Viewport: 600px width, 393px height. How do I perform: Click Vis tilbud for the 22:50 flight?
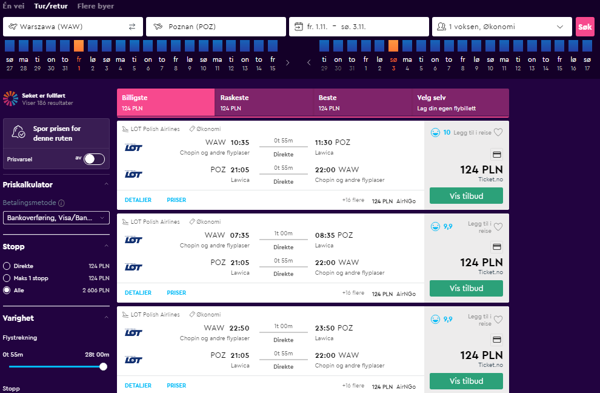[466, 381]
